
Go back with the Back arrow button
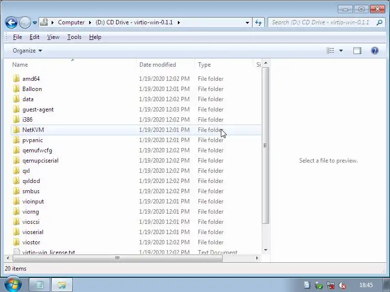tap(11, 22)
